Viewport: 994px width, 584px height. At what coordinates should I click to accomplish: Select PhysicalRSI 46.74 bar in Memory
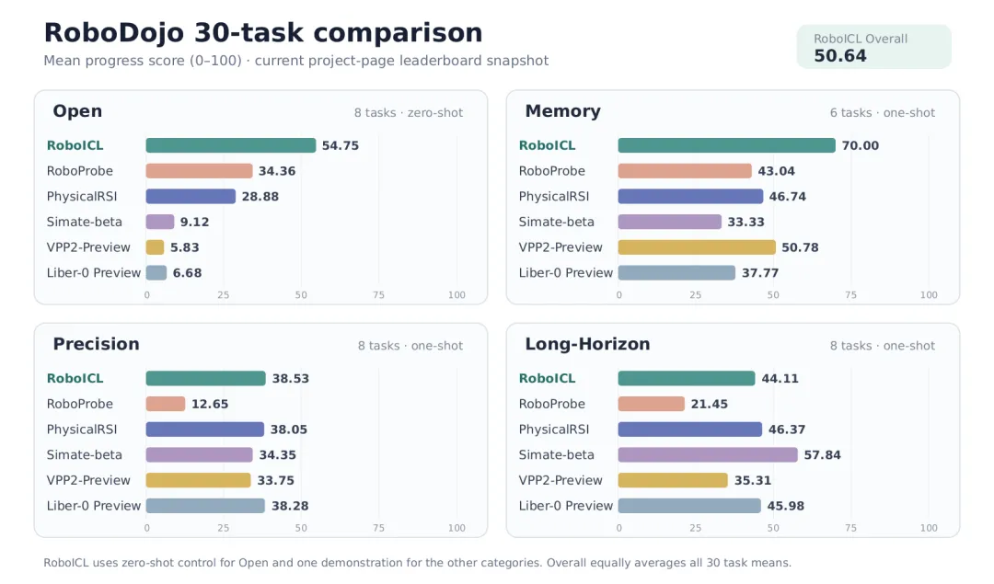(690, 197)
